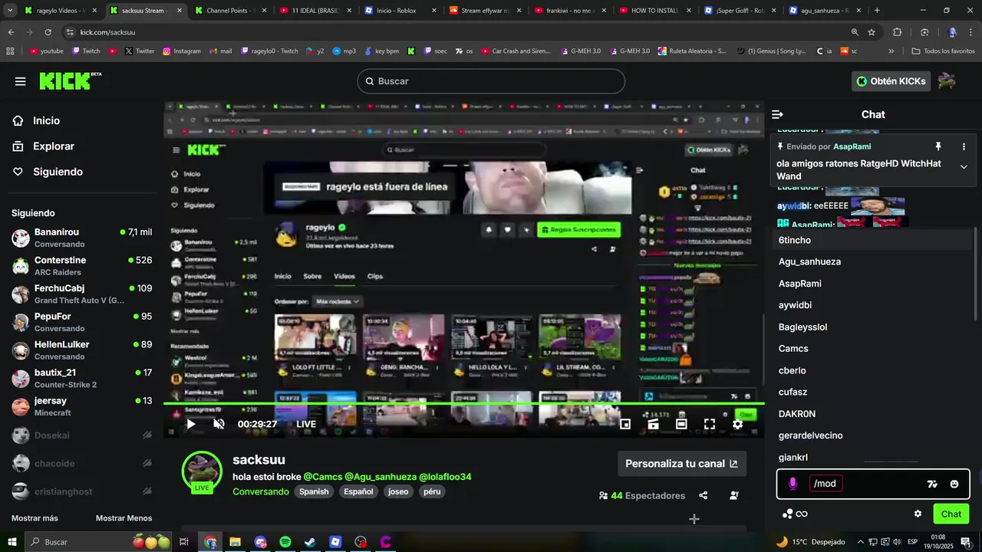This screenshot has width=982, height=552.
Task: Open the user profile avatar menu
Action: click(947, 81)
